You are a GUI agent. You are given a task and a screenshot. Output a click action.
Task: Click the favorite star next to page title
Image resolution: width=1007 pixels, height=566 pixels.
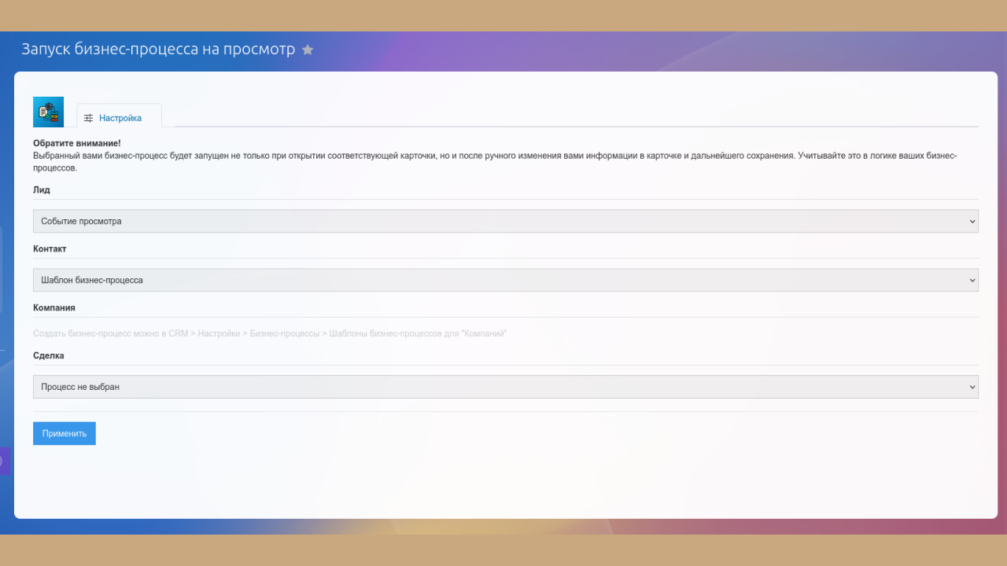tap(308, 50)
